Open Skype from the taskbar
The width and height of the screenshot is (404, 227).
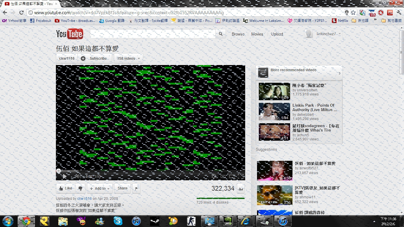click(118, 221)
